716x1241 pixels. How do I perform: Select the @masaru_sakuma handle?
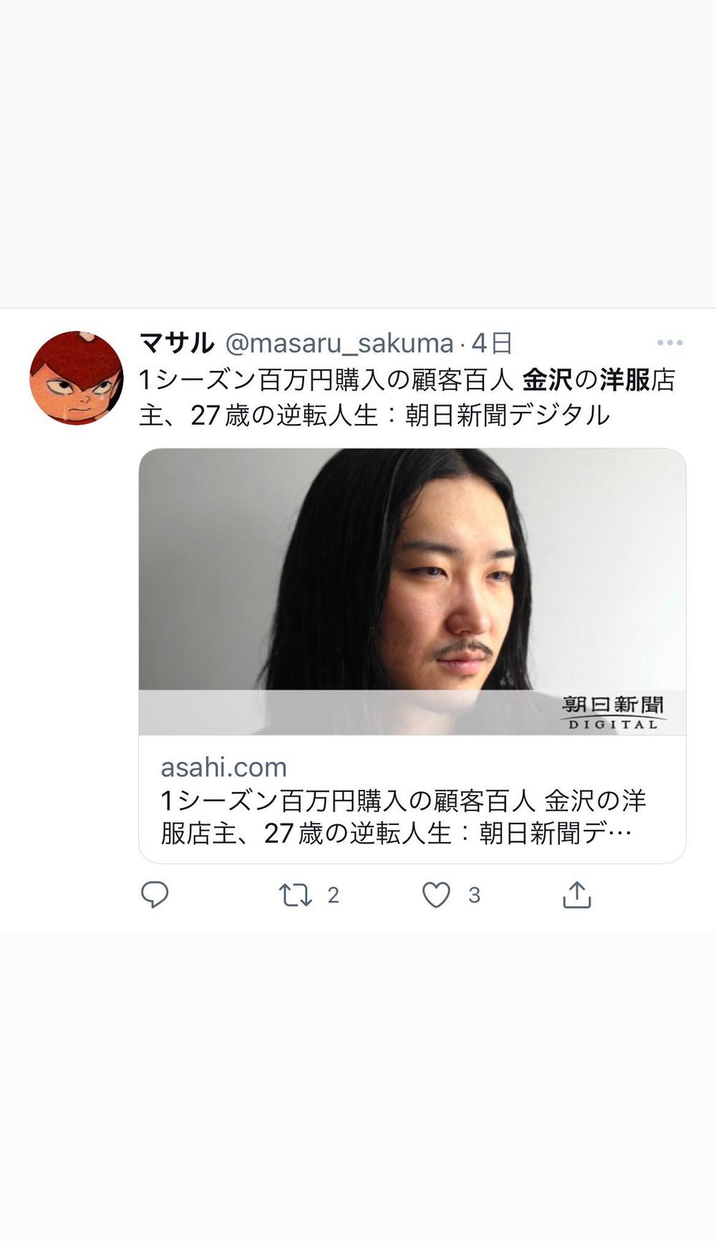coord(339,344)
